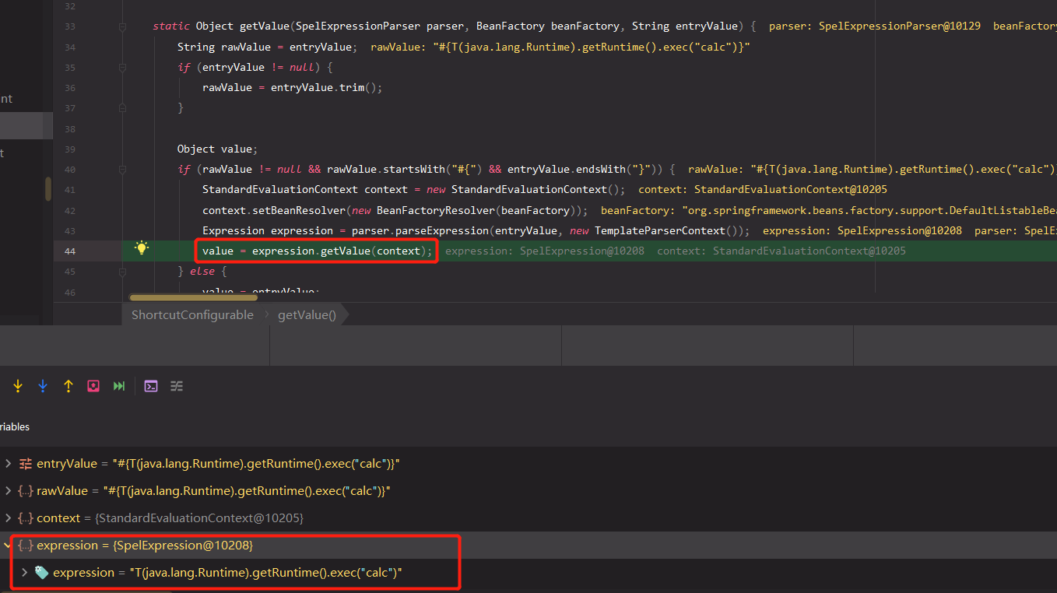Image resolution: width=1057 pixels, height=593 pixels.
Task: Click the ShortcutConfigurable breadcrumb
Action: (192, 315)
